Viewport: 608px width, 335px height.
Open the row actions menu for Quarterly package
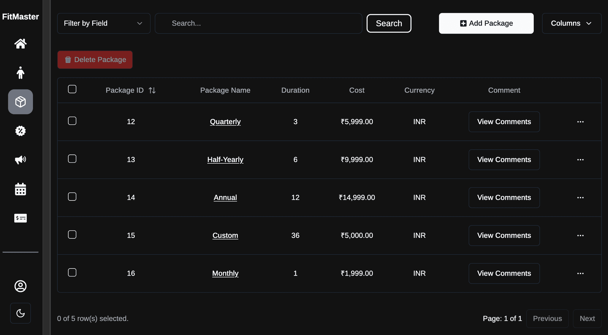click(580, 121)
